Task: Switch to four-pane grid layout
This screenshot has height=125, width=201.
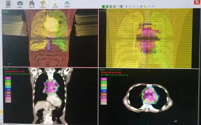Action: (x=107, y=7)
